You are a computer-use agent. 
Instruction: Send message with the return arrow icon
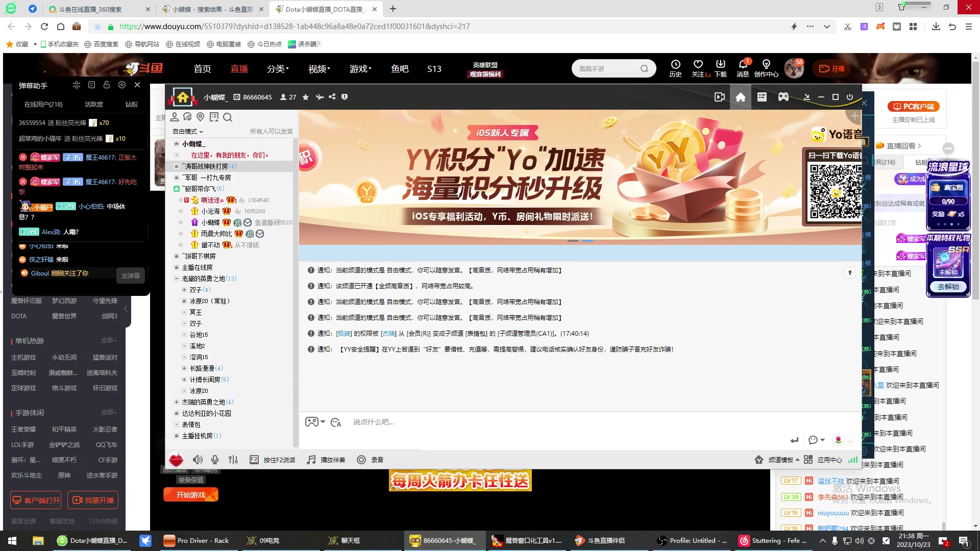pyautogui.click(x=794, y=440)
